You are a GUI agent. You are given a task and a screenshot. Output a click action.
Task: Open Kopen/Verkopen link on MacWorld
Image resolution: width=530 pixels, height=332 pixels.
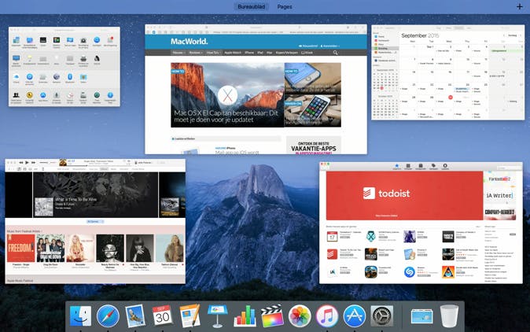coord(287,53)
